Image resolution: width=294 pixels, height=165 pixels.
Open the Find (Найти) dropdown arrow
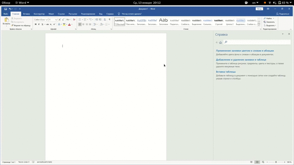point(274,18)
